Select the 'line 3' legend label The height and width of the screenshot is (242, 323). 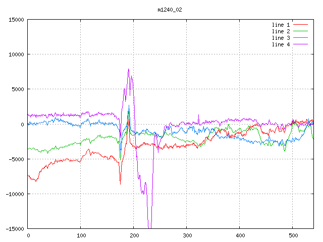(x=281, y=38)
